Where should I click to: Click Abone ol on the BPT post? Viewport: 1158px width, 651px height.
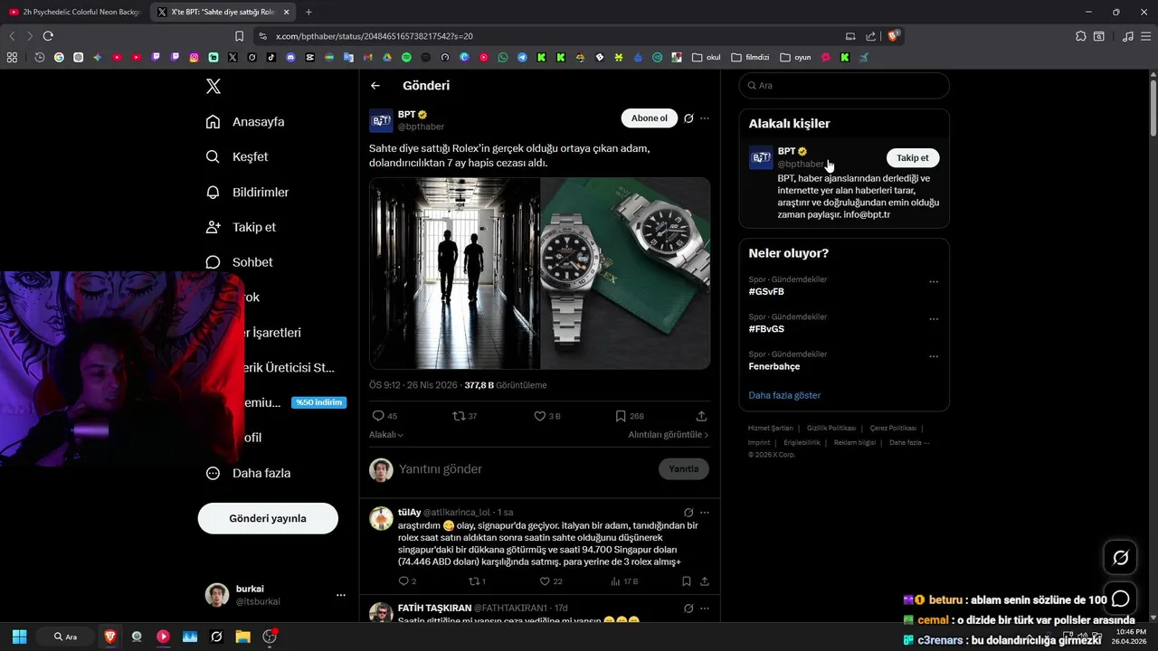coord(649,118)
